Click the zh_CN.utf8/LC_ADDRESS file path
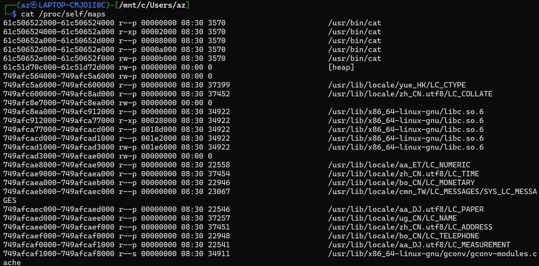Viewport: 539px width, 266px height. coord(410,227)
